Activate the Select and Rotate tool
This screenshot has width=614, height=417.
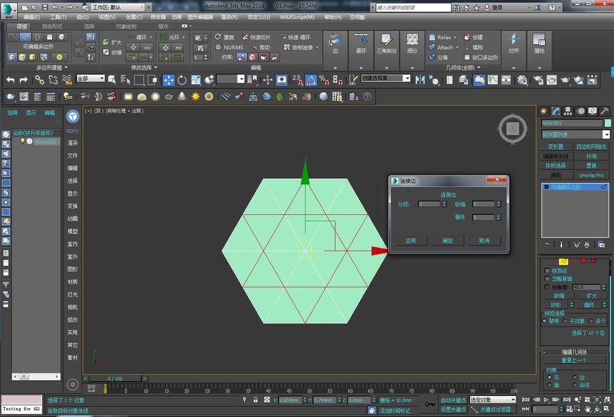tap(182, 80)
